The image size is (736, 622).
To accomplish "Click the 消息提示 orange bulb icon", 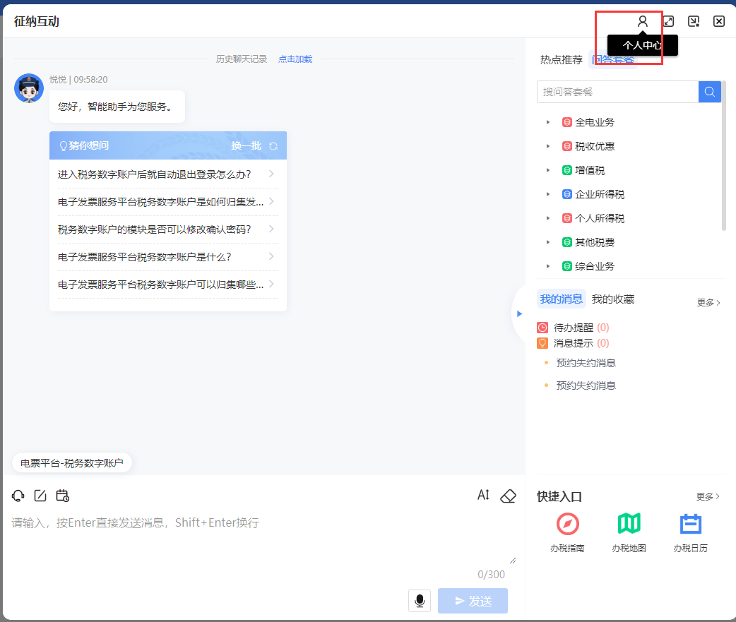I will (542, 343).
